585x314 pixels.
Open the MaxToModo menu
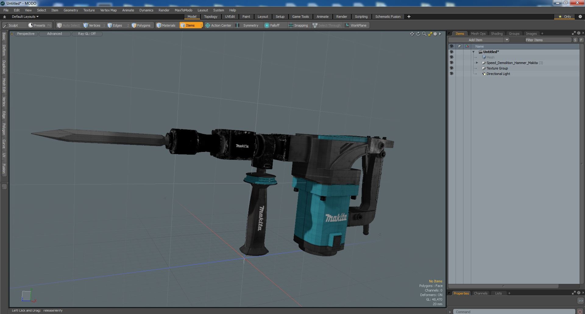pyautogui.click(x=183, y=10)
